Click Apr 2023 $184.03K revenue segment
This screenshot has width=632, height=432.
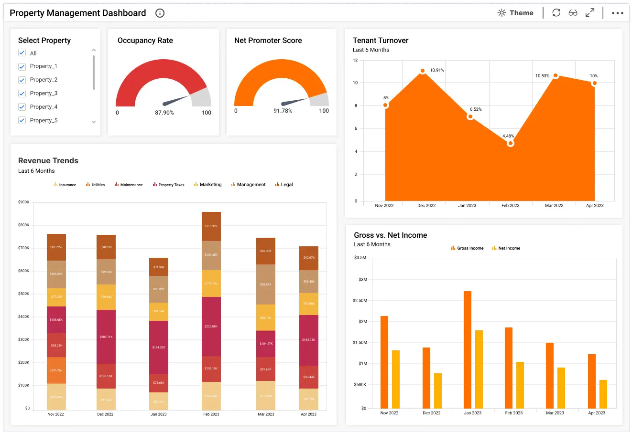(309, 340)
